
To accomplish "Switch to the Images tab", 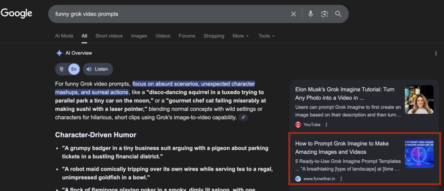I will click(x=139, y=36).
